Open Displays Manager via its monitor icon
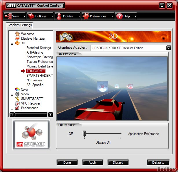178x172 pixels. coord(17,39)
